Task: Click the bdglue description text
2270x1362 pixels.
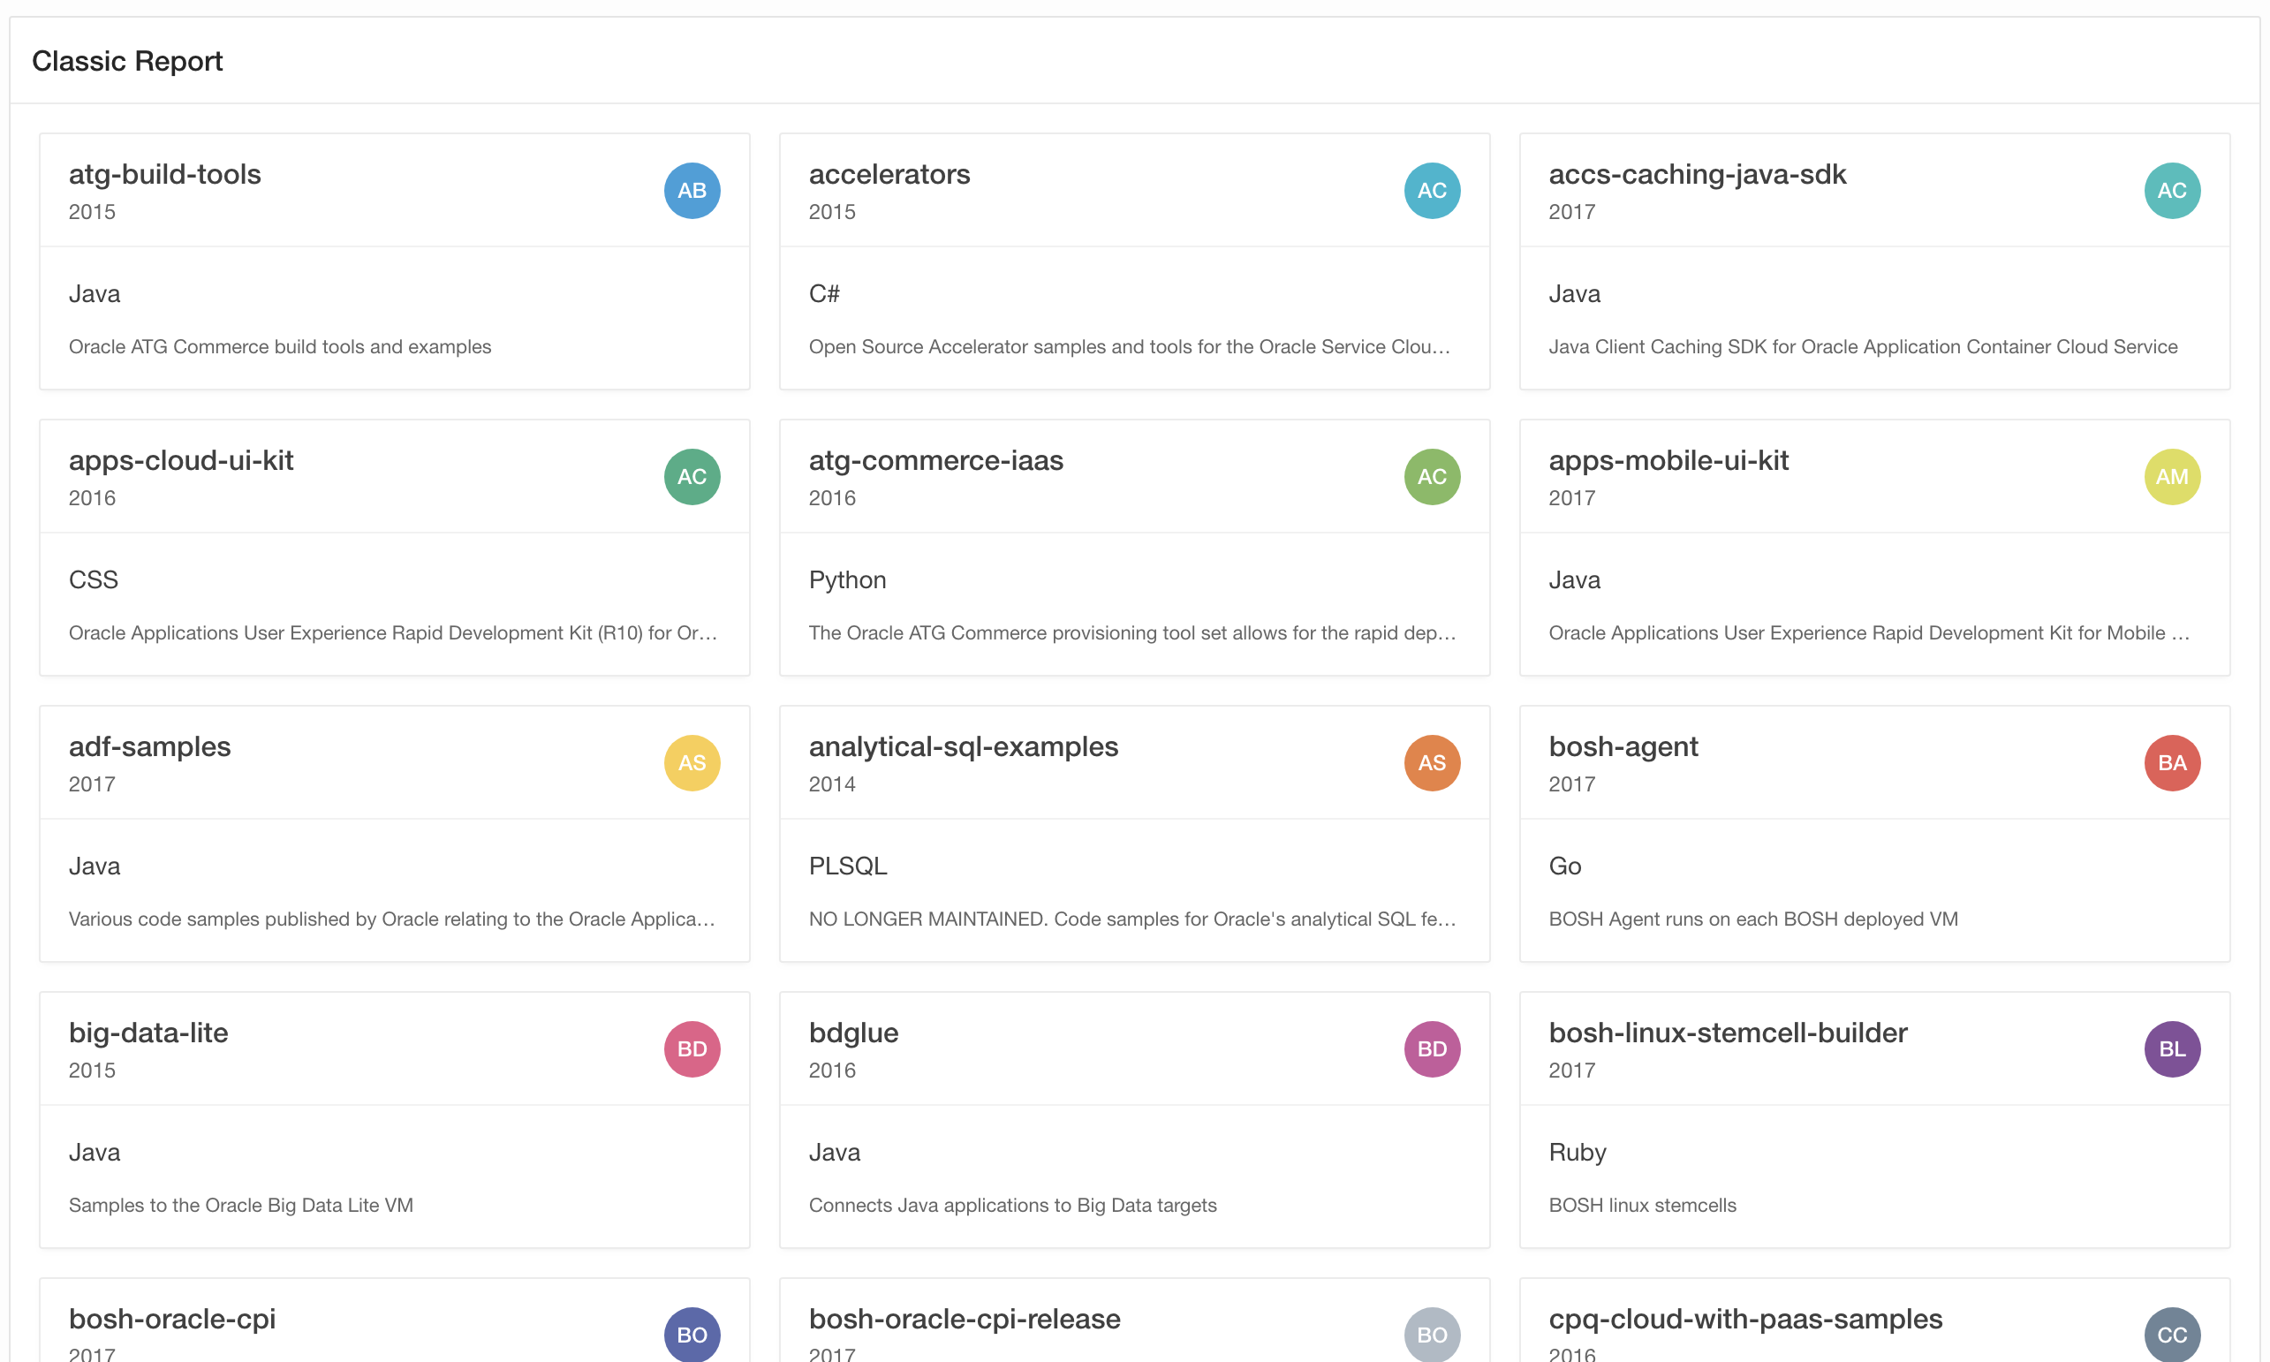Action: pos(1012,1205)
